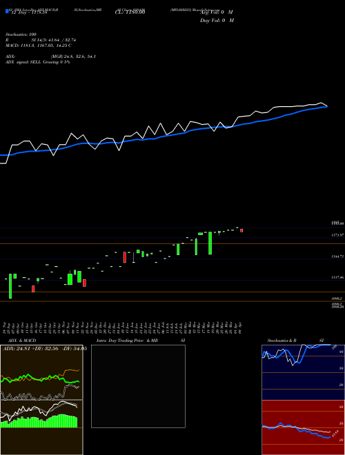Click the 1144.71 price axis label
This screenshot has height=455, width=345.
[x=337, y=256]
